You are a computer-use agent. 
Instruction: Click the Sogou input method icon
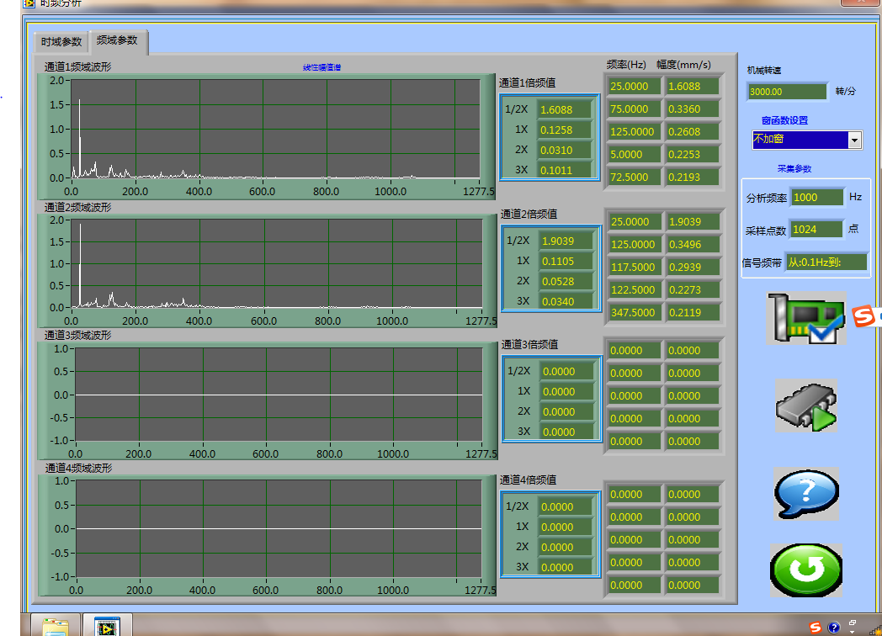click(865, 316)
